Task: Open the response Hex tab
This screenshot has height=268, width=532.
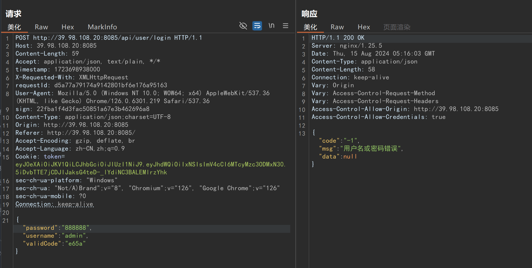Action: (364, 27)
